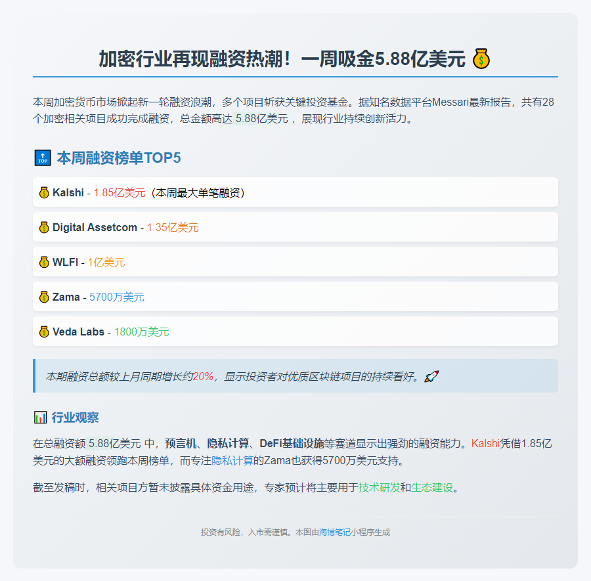Click the disclaimer 投资有风险，入市需谨慎

pyautogui.click(x=246, y=532)
